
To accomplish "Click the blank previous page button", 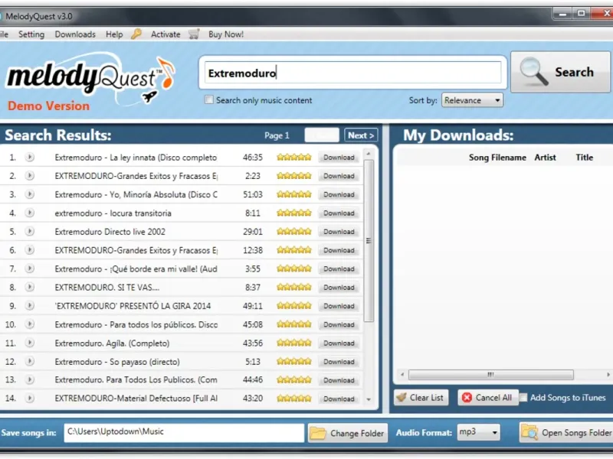I will (322, 135).
